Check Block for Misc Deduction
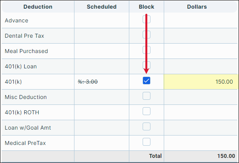The width and height of the screenshot is (239, 163). pyautogui.click(x=147, y=96)
